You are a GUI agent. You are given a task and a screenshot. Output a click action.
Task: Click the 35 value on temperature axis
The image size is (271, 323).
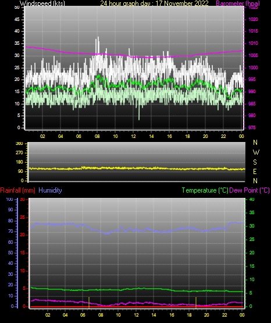click(252, 212)
